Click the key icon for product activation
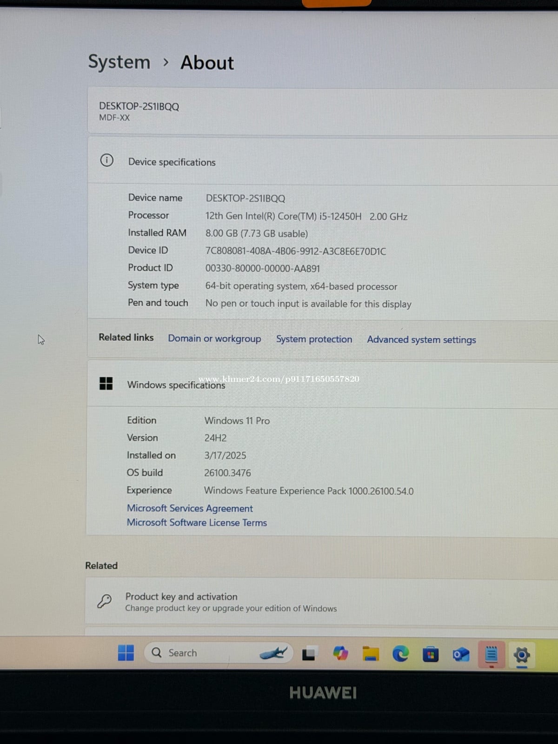558x744 pixels. [x=105, y=601]
